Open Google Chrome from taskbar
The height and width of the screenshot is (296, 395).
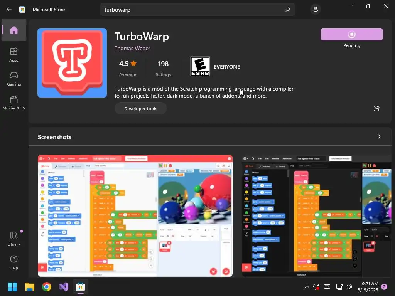pyautogui.click(x=47, y=287)
